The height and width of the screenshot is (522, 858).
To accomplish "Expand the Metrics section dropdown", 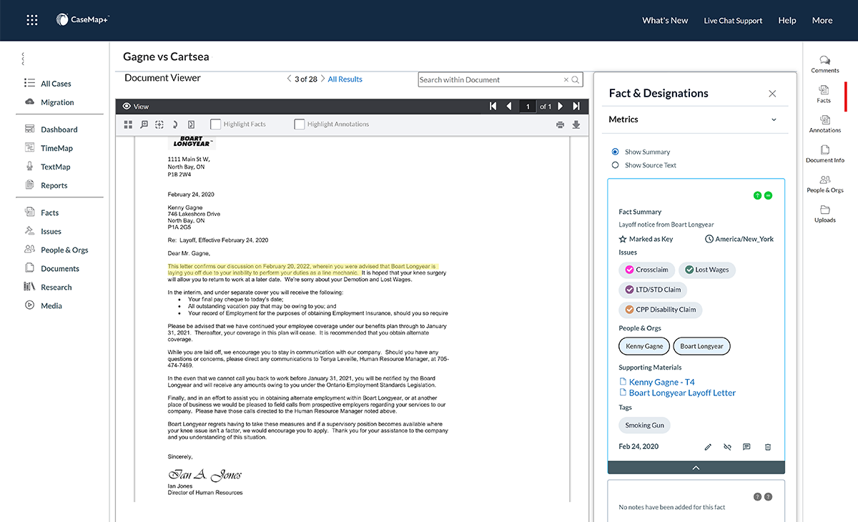I will tap(773, 119).
